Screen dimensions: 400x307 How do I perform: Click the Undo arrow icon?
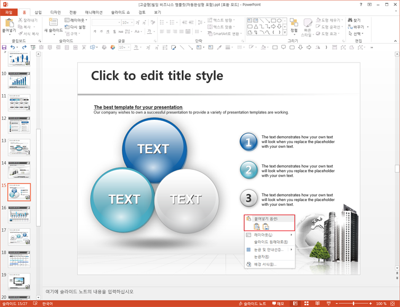click(x=13, y=47)
